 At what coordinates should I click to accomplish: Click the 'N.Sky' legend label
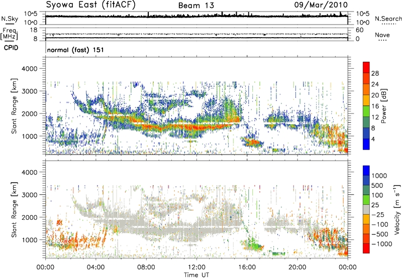(x=10, y=19)
